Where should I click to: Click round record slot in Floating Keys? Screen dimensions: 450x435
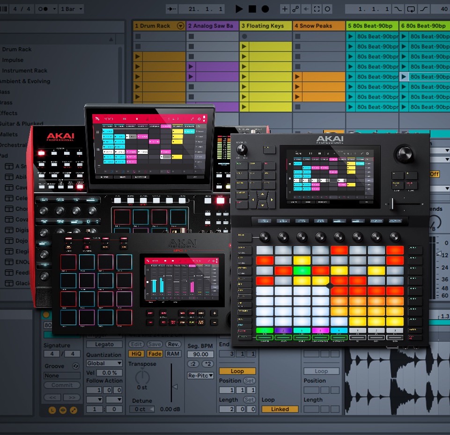click(x=244, y=36)
